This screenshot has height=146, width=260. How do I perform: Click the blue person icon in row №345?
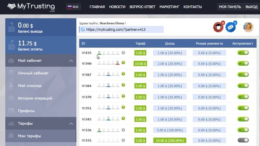[x=108, y=118]
